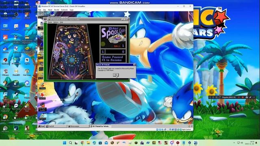Viewport: 260px width, 146px height.
Task: Click the NT Start button in the VM
Action: coord(41,126)
